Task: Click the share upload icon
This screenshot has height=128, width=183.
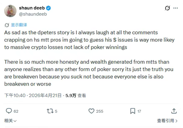Action: [x=174, y=111]
